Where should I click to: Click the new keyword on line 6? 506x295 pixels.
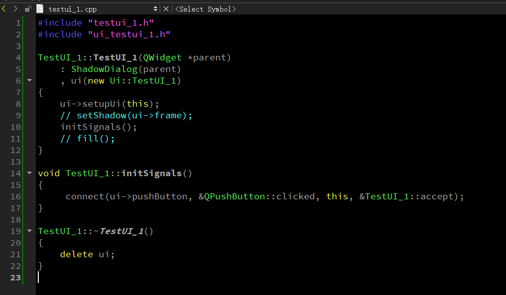96,81
